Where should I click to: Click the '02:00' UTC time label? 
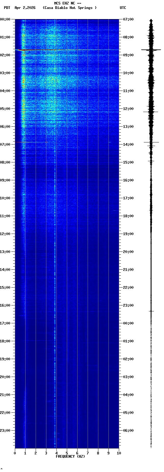click(x=128, y=359)
